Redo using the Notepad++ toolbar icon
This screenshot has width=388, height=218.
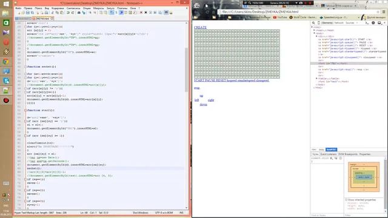(73, 13)
